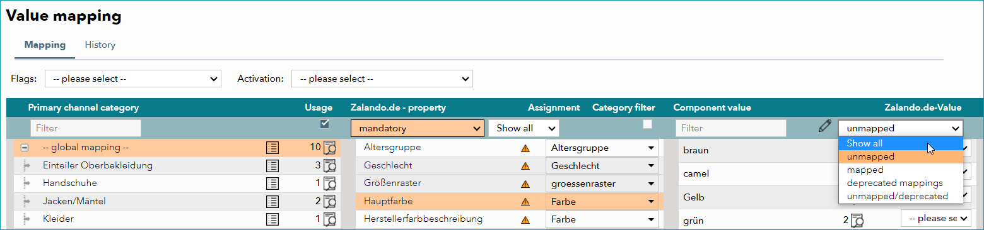Inspect usage of Einteiler Oberbekleidung

pyautogui.click(x=330, y=166)
